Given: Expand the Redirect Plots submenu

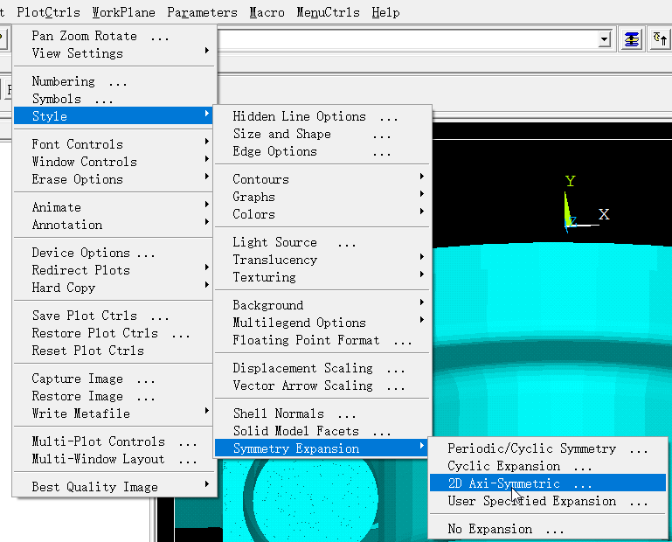Looking at the screenshot, I should point(114,270).
